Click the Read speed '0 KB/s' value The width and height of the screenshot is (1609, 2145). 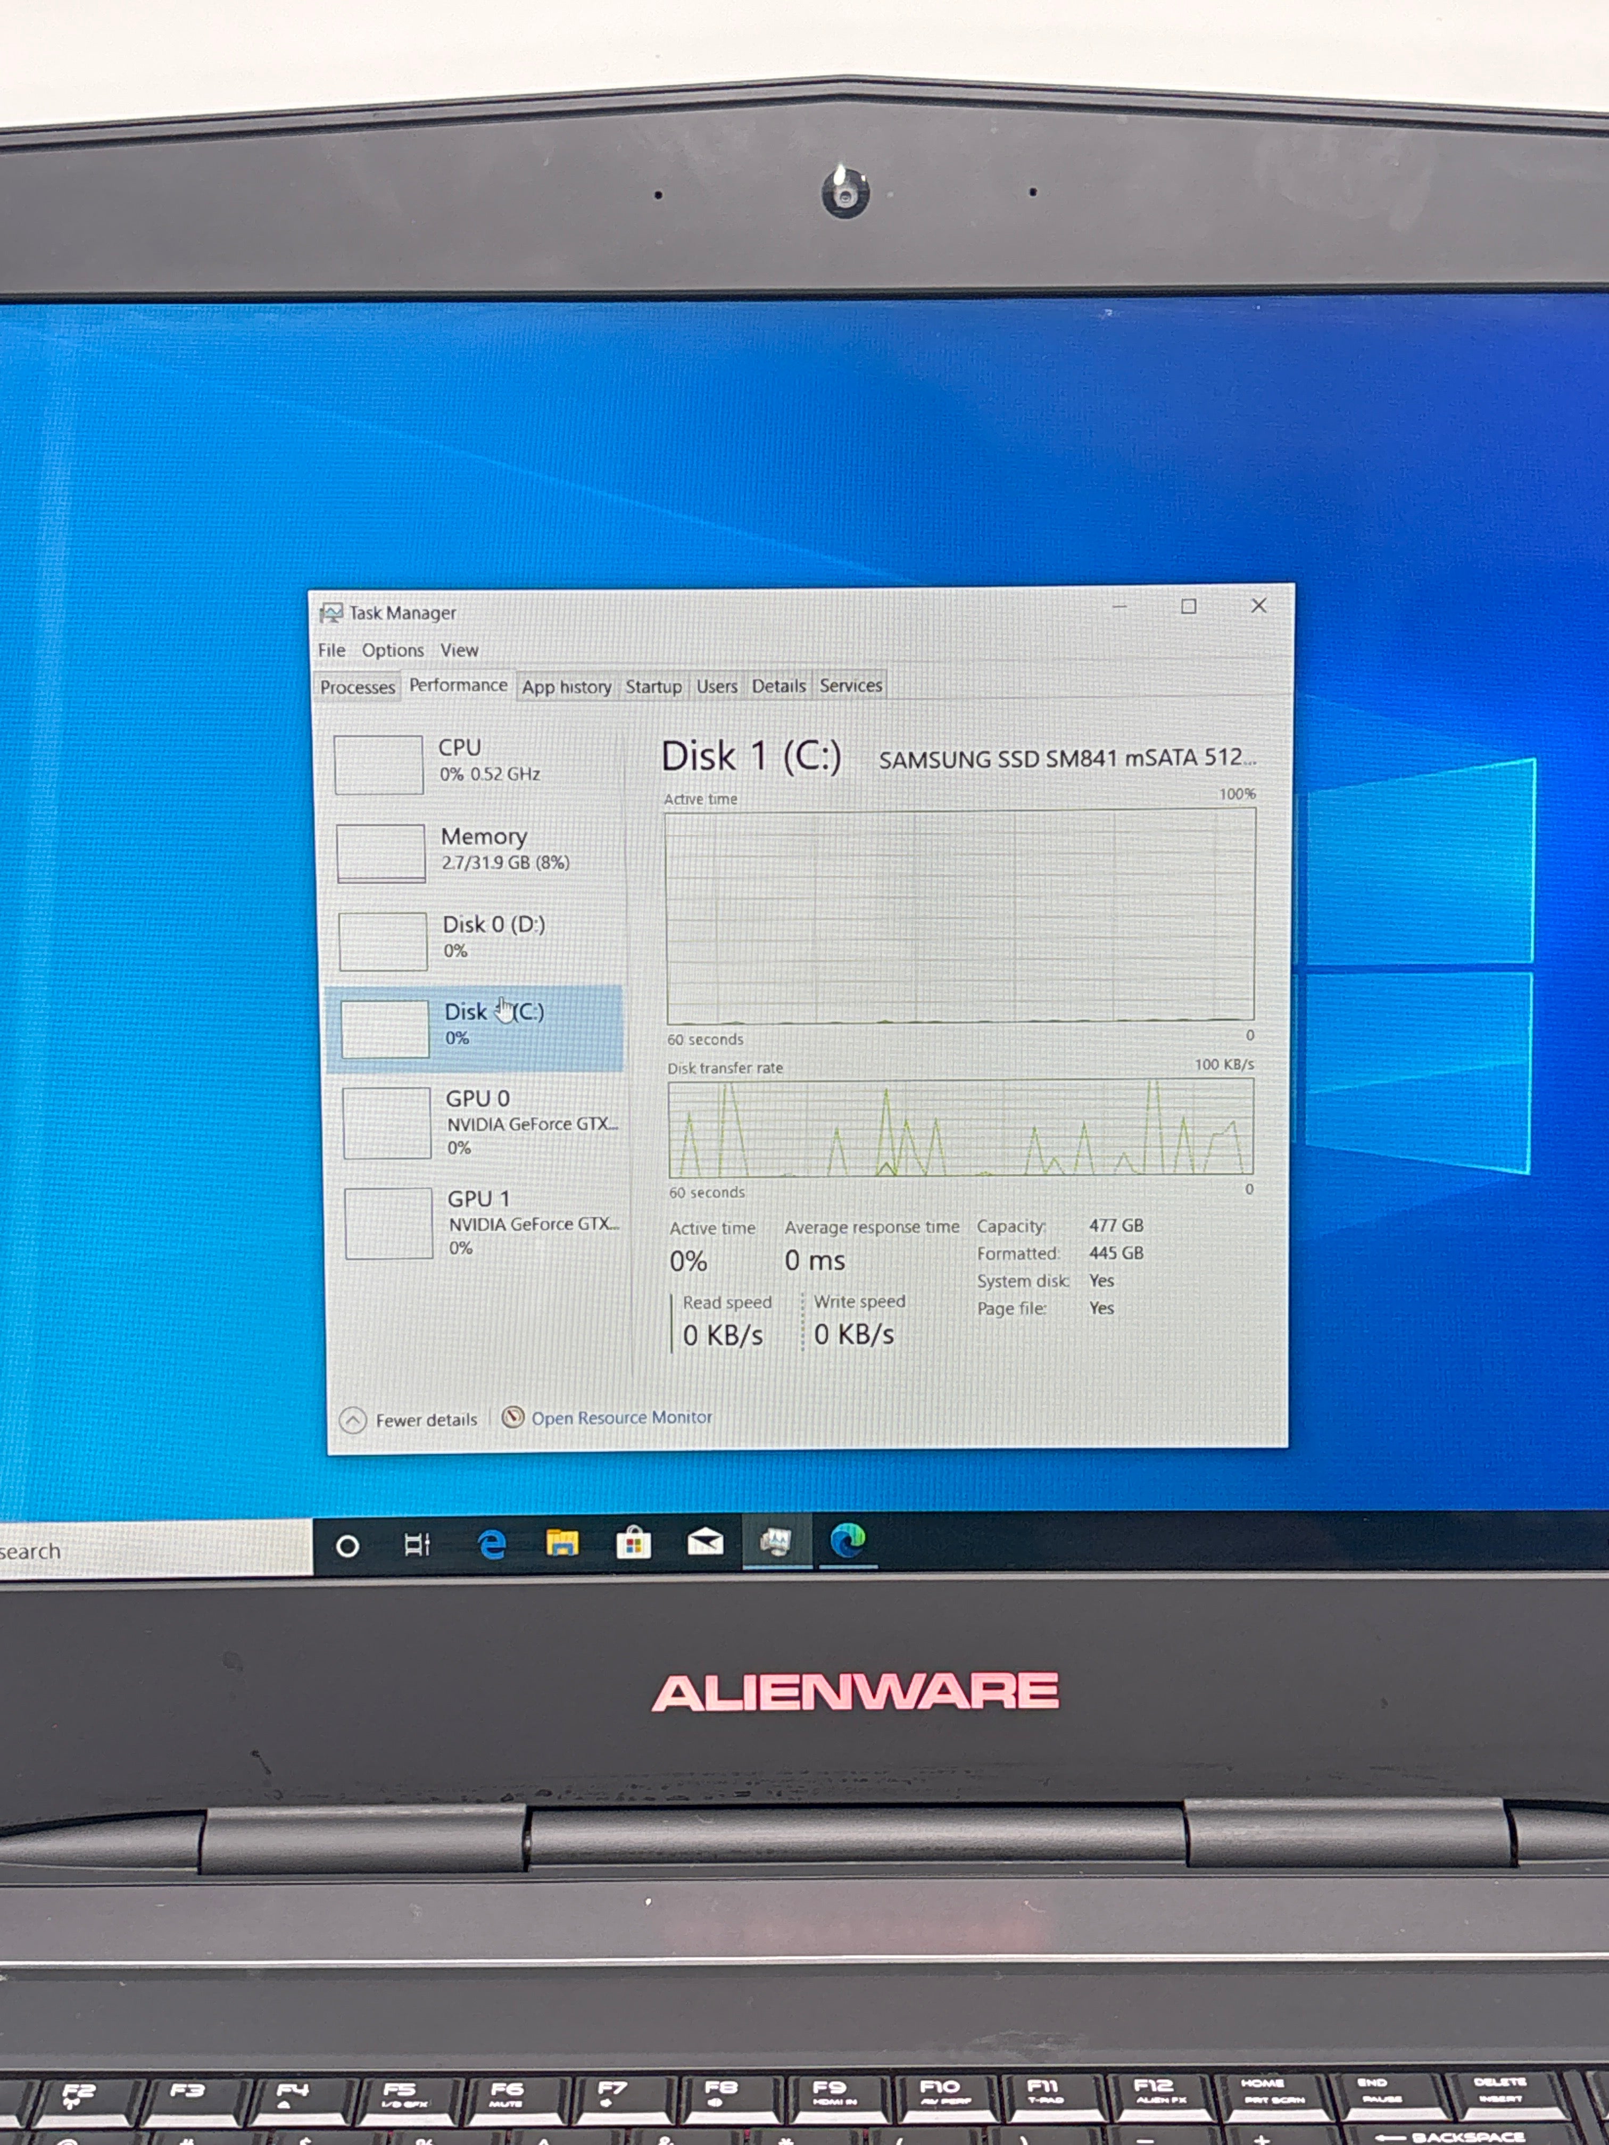click(723, 1335)
